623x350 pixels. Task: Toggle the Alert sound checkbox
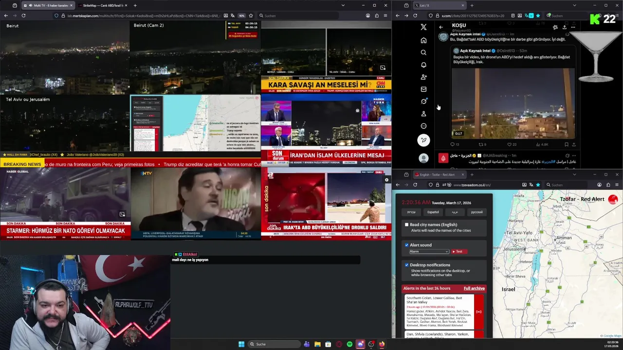407,245
